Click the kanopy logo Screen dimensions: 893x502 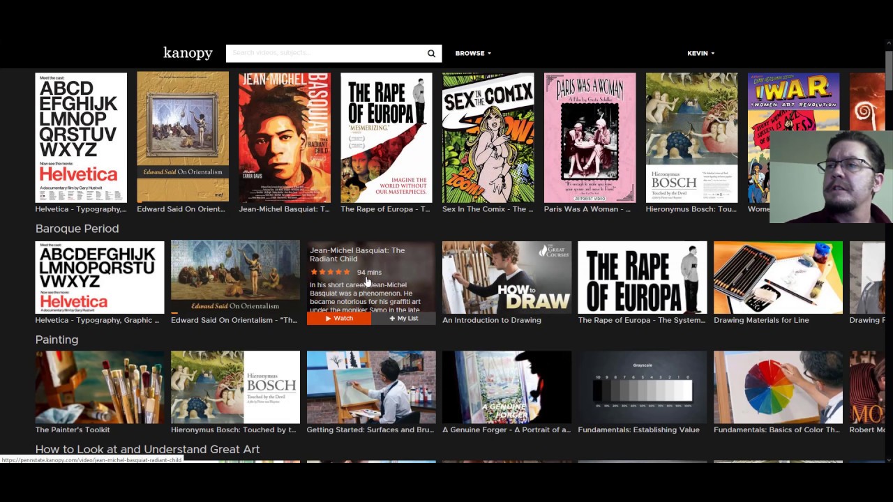(188, 53)
